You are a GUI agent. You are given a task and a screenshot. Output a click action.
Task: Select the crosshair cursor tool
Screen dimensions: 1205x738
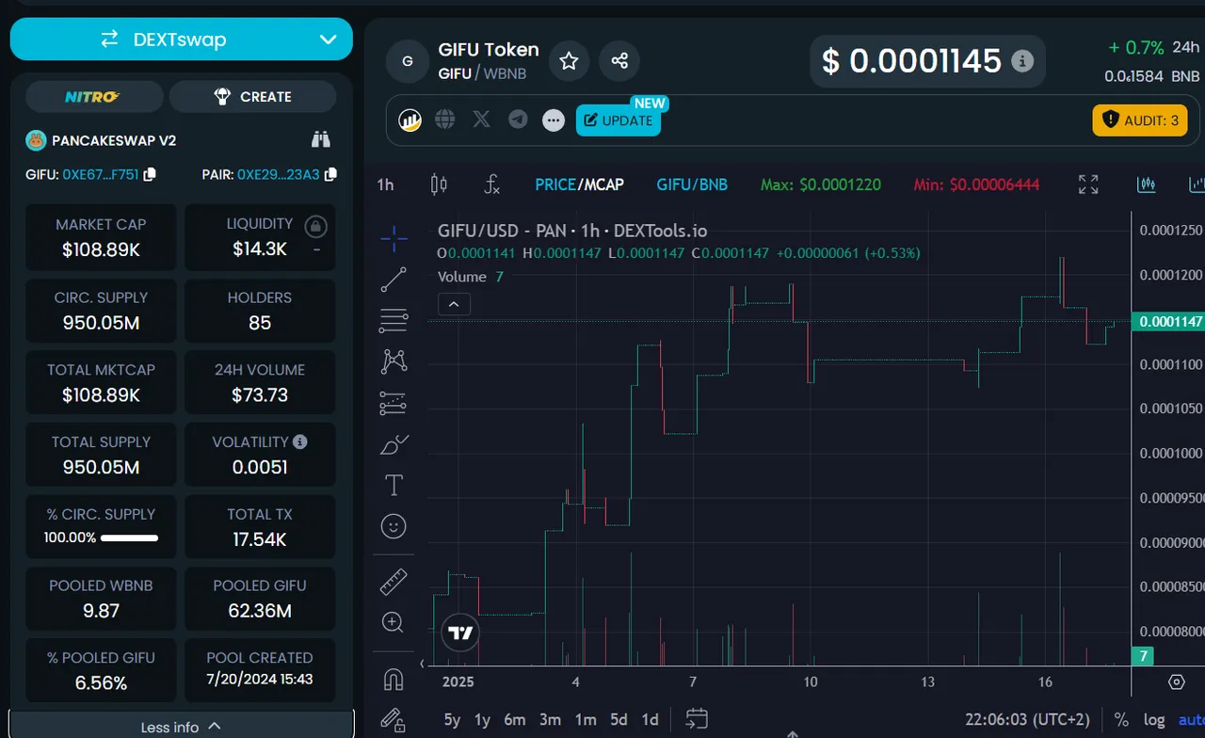(394, 238)
